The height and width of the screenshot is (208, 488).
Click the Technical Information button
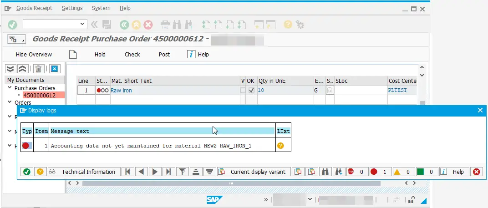click(84, 172)
